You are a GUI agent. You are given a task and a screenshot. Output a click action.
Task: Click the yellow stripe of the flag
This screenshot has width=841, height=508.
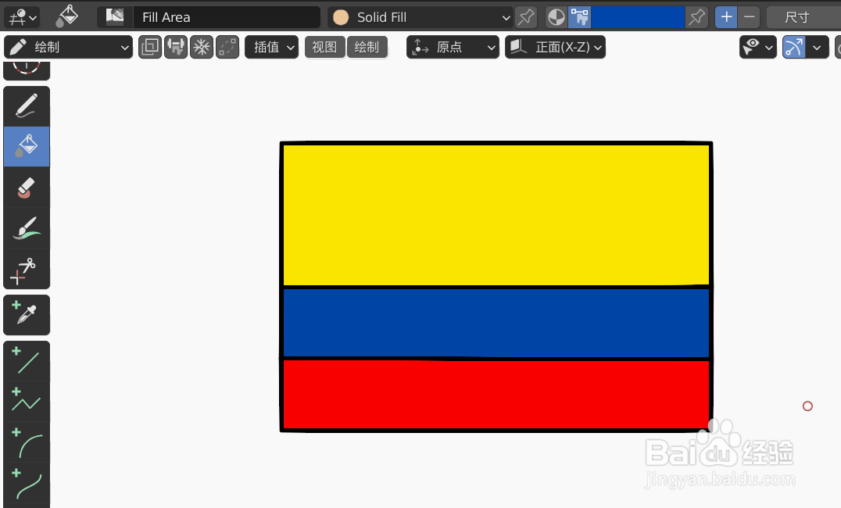(496, 215)
